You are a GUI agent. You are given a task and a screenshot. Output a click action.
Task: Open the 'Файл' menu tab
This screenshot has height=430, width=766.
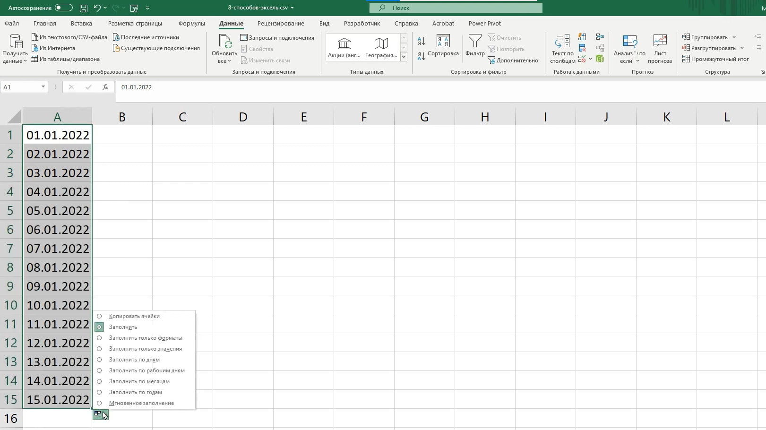pyautogui.click(x=12, y=24)
